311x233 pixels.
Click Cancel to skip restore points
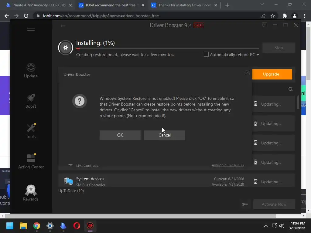pyautogui.click(x=164, y=135)
